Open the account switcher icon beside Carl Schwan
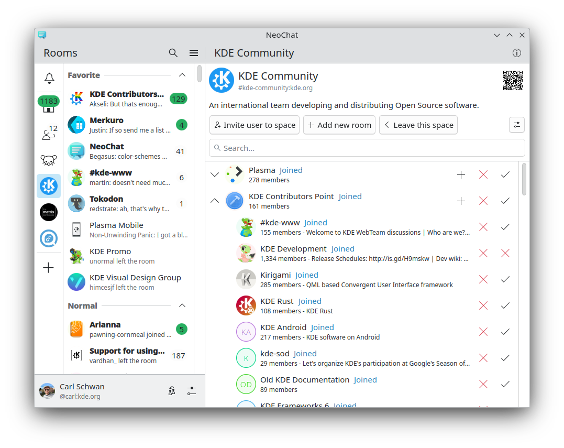The image size is (564, 448). tap(172, 391)
